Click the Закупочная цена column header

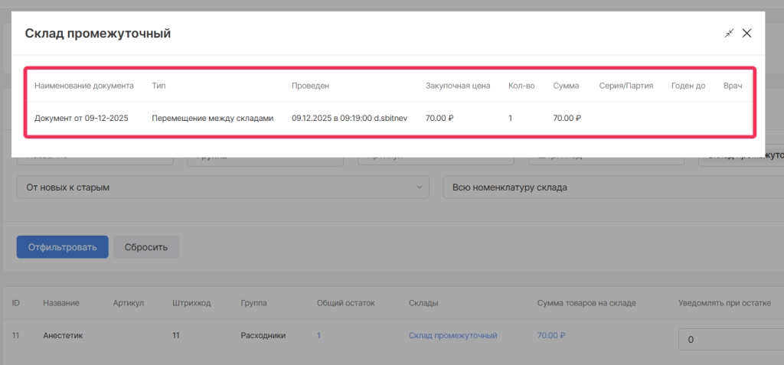(457, 86)
